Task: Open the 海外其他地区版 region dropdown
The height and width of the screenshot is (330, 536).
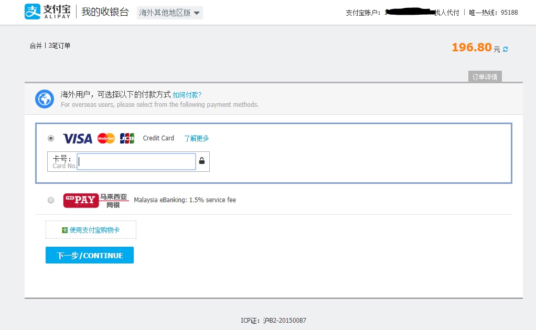Action: pos(169,13)
